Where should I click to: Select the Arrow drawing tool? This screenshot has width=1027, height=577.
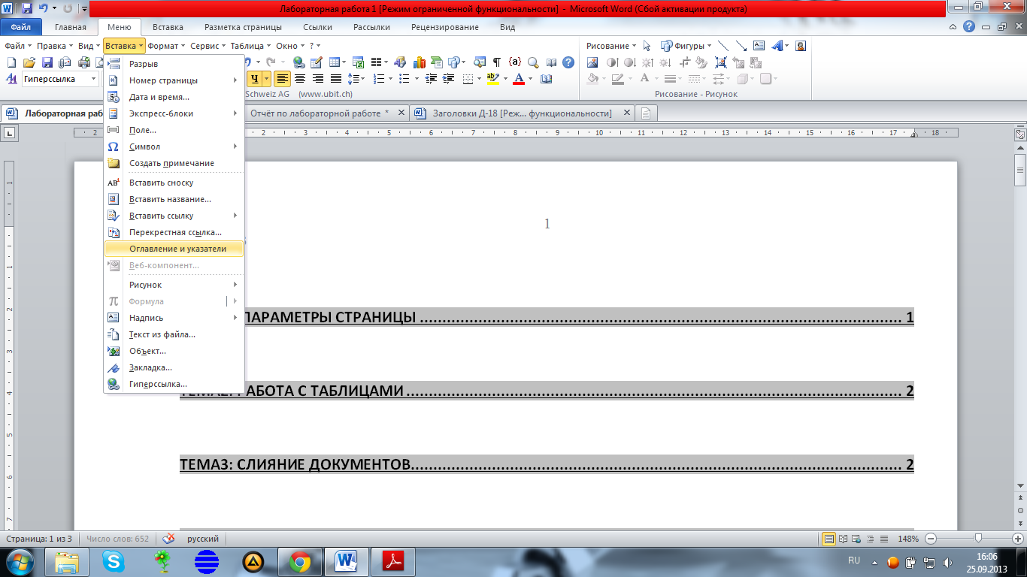pos(741,46)
